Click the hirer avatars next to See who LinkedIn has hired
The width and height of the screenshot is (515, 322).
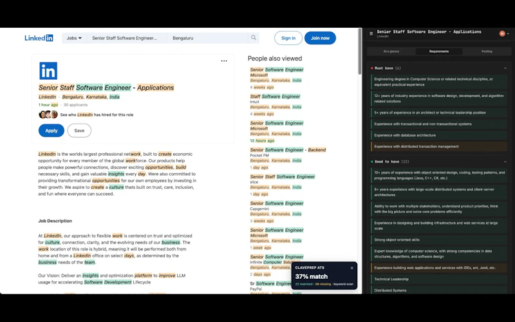[x=48, y=115]
